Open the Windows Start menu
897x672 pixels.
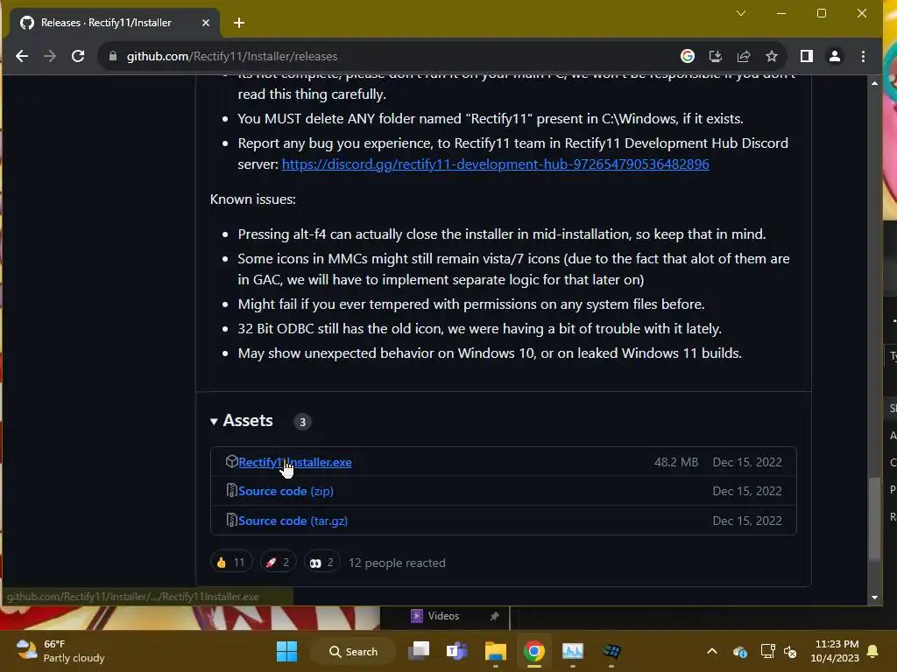point(286,651)
